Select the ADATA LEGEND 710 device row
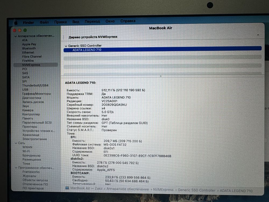 [162, 49]
